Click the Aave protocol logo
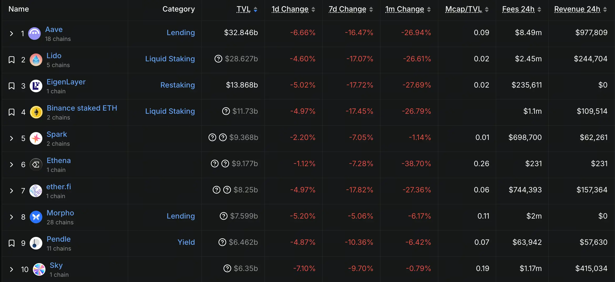Screen dimensions: 615x282 click(x=34, y=33)
